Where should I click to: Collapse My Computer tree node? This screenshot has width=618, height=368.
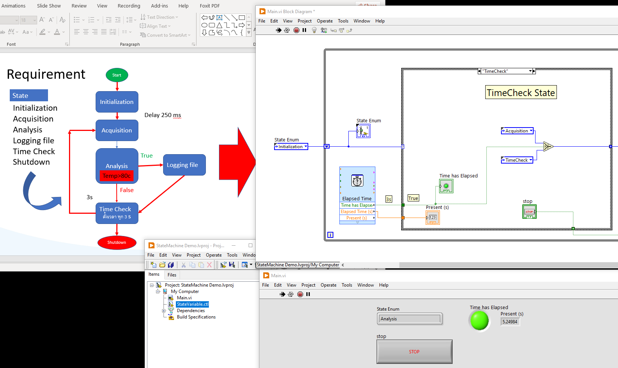(158, 291)
